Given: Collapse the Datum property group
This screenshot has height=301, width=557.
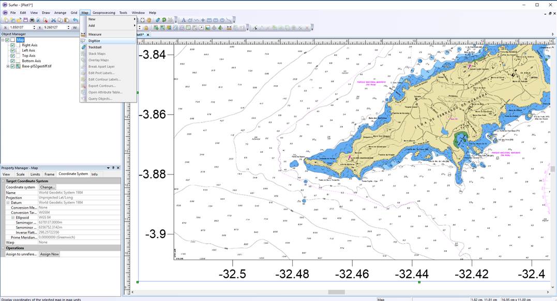Looking at the screenshot, I should click(x=8, y=203).
